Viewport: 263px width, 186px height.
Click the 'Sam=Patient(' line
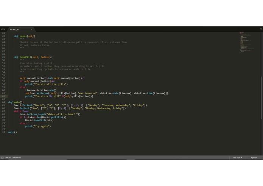(x=70, y=108)
